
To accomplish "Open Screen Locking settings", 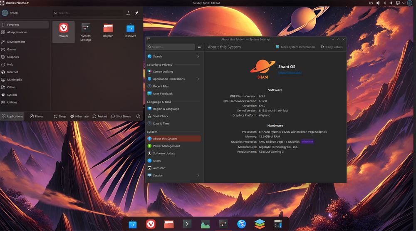I will (173, 72).
